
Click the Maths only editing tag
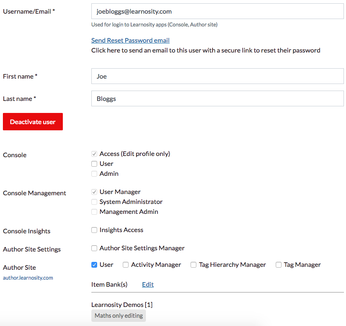119,315
